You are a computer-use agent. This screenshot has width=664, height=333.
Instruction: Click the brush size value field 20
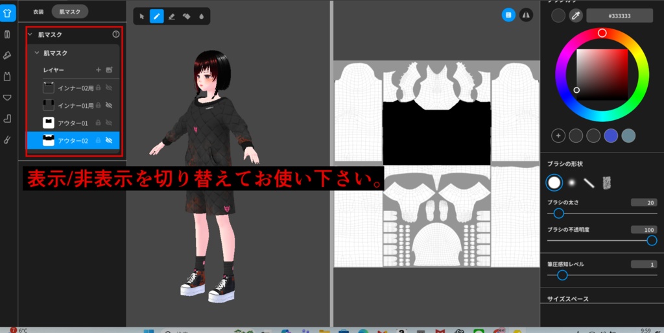point(644,203)
